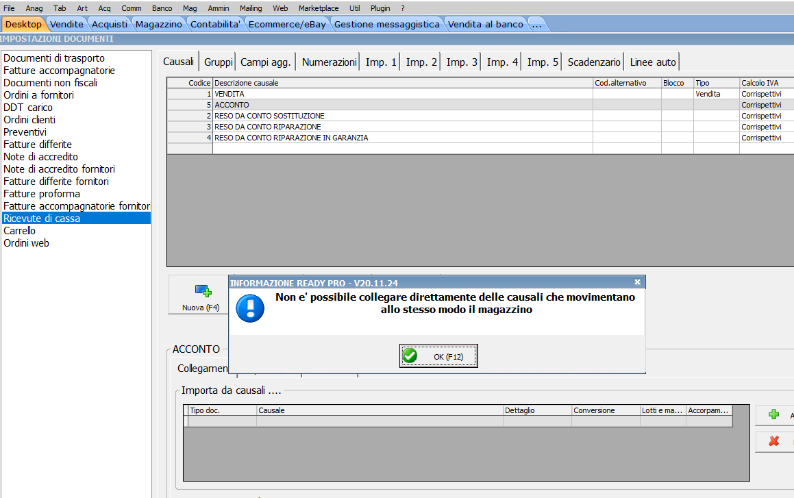Click the green plus add-link icon
794x498 pixels.
pyautogui.click(x=773, y=414)
